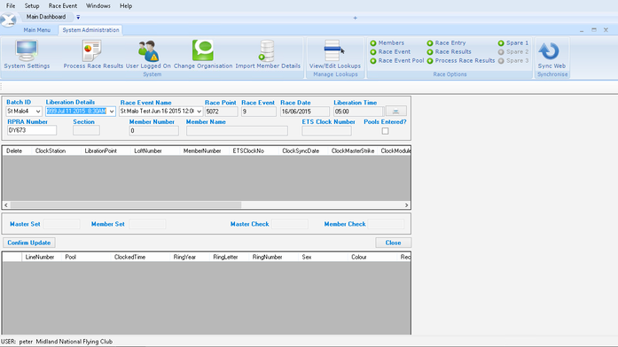Click the Change Organisation icon
Screen dimensions: 618x347
coord(203,54)
